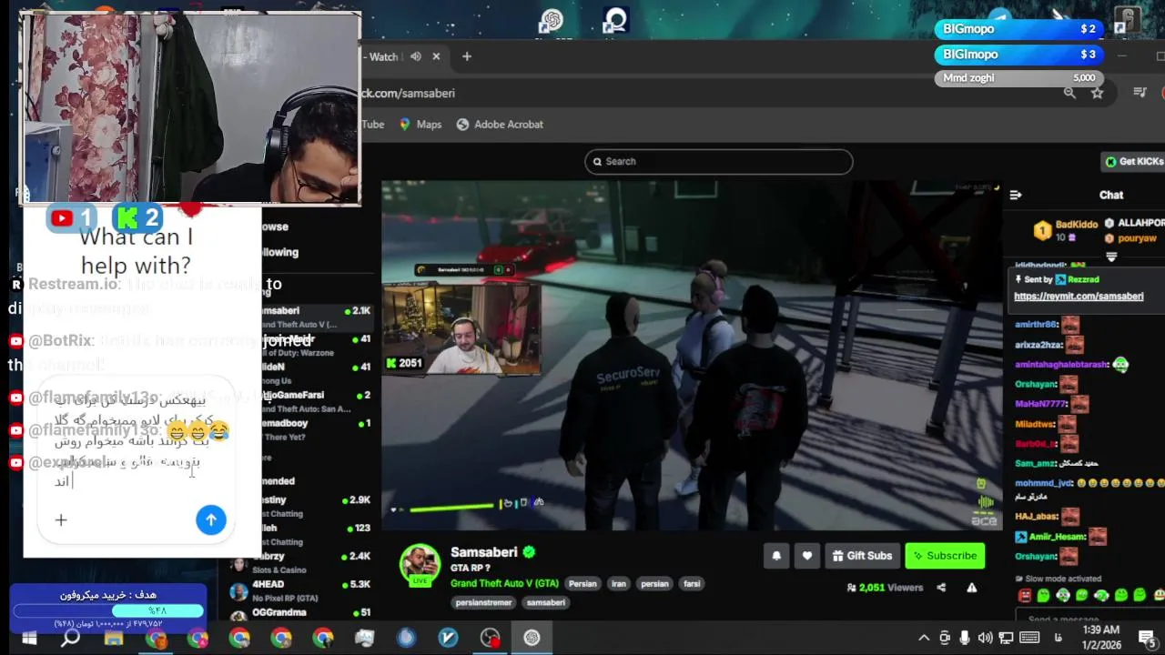Mute the Kick browser tab audio

[x=416, y=56]
